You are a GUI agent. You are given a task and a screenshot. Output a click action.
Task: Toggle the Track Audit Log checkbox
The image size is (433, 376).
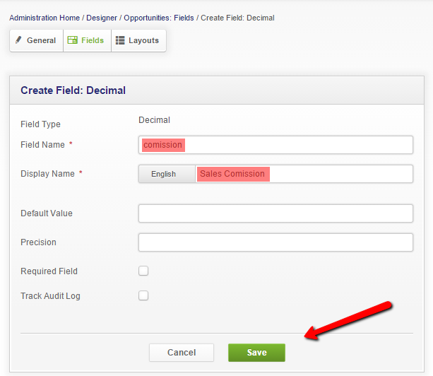[x=143, y=295]
